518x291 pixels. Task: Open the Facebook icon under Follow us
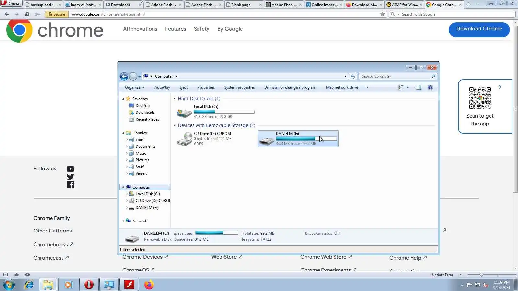point(71,185)
